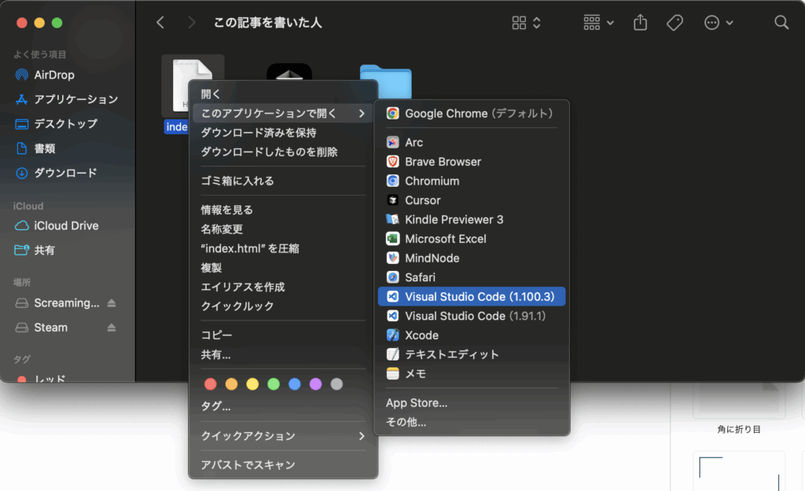Viewport: 805px width, 491px height.
Task: Open with Visual Studio Code (1.91.1)
Action: point(472,316)
